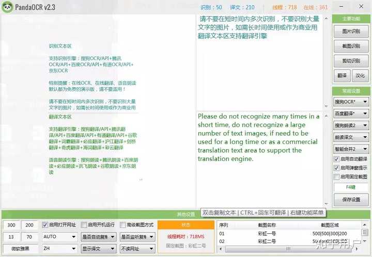Click the 在线：361 counter in title bar

pyautogui.click(x=316, y=7)
